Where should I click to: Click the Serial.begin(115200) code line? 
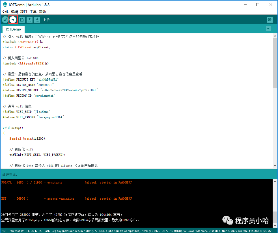coord(28,139)
